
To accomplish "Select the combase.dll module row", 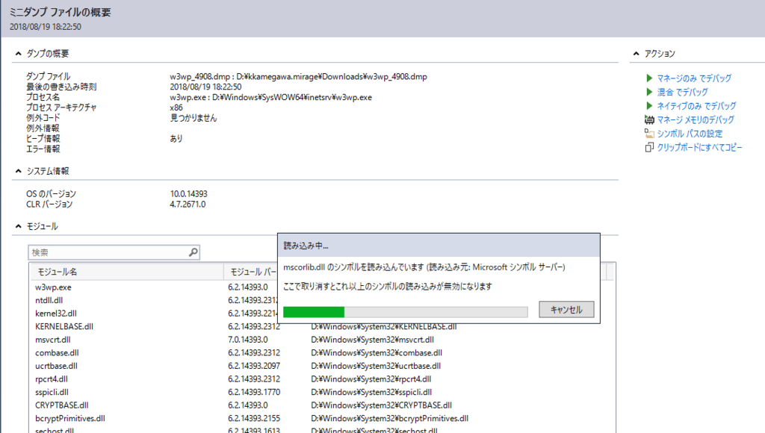I will [x=322, y=353].
